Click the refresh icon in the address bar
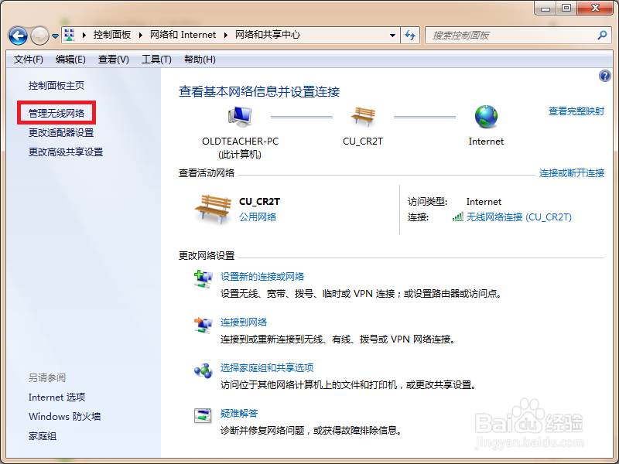 (x=411, y=35)
